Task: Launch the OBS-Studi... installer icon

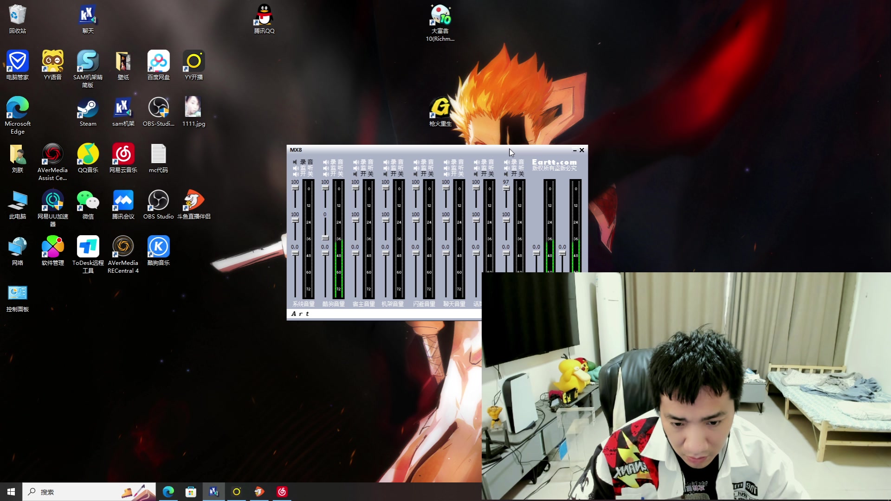Action: pos(158,112)
